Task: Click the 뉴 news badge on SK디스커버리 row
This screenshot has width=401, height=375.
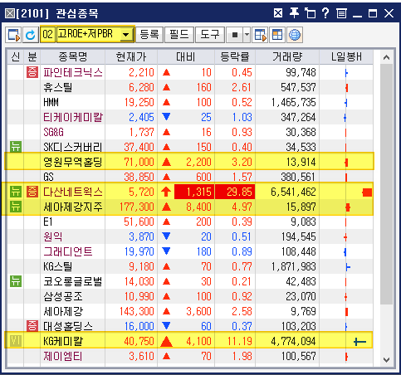Action: 16,147
